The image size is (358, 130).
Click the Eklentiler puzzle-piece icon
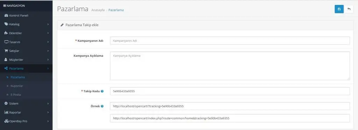click(x=6, y=33)
